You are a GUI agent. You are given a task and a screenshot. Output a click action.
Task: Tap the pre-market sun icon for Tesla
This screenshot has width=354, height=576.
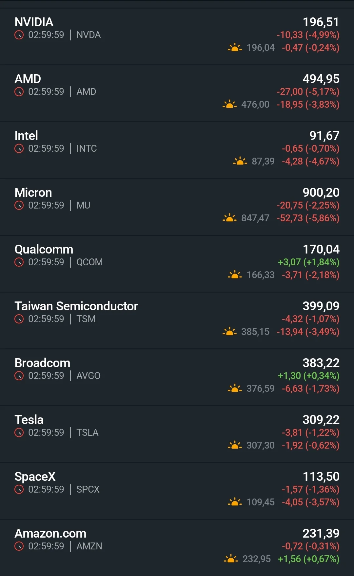pos(235,445)
